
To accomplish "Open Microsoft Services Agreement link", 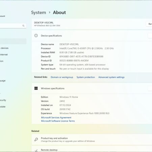I will (56, 118).
